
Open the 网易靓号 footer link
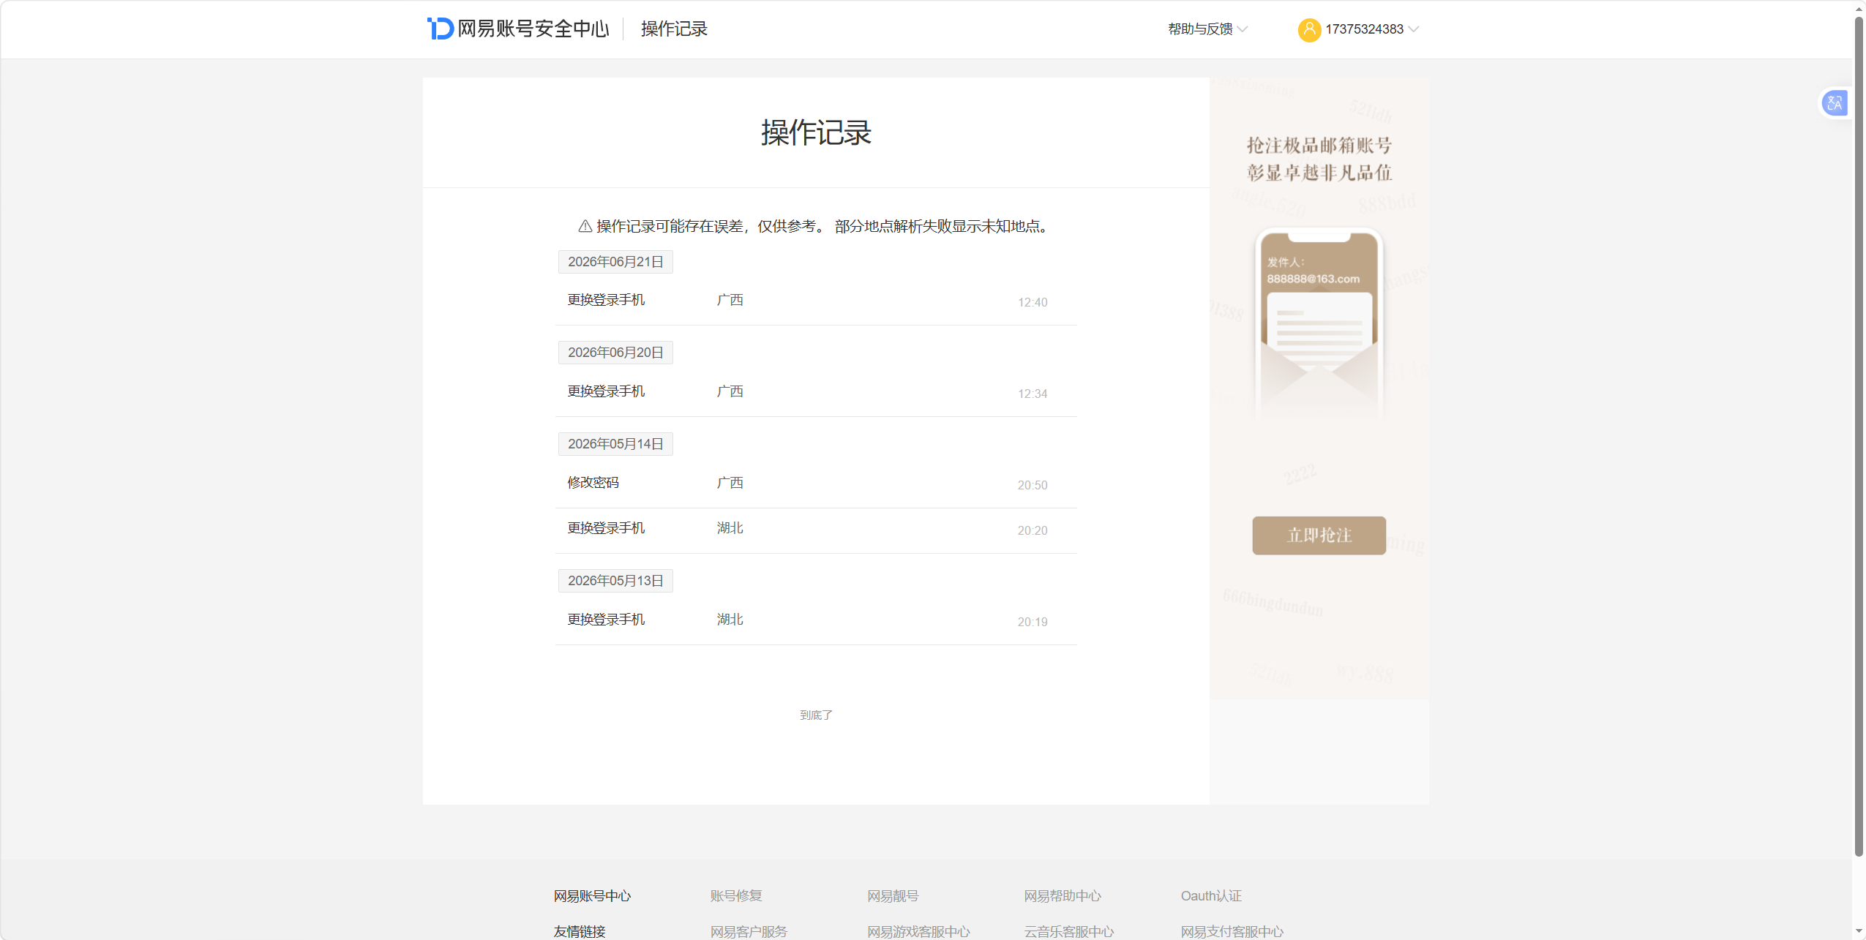[893, 895]
